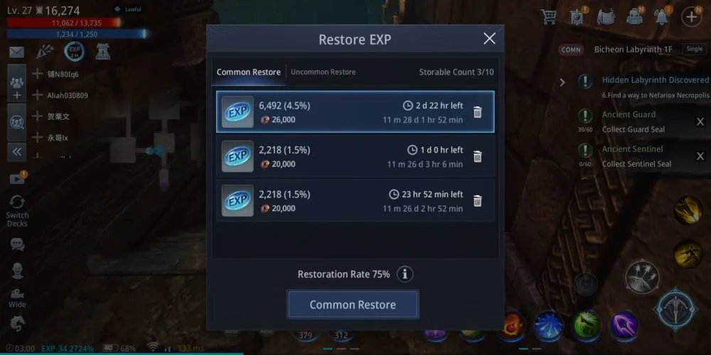The image size is (711, 355).
Task: Open the chat bubble icon
Action: pyautogui.click(x=17, y=245)
